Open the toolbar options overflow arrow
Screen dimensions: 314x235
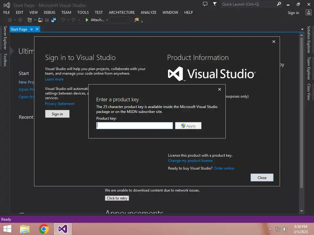142,21
